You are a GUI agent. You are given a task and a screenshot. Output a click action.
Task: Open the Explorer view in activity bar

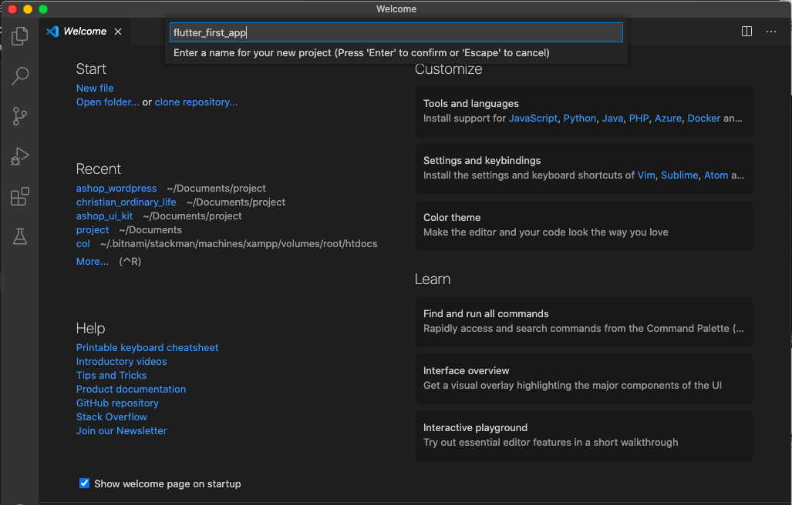click(x=20, y=35)
